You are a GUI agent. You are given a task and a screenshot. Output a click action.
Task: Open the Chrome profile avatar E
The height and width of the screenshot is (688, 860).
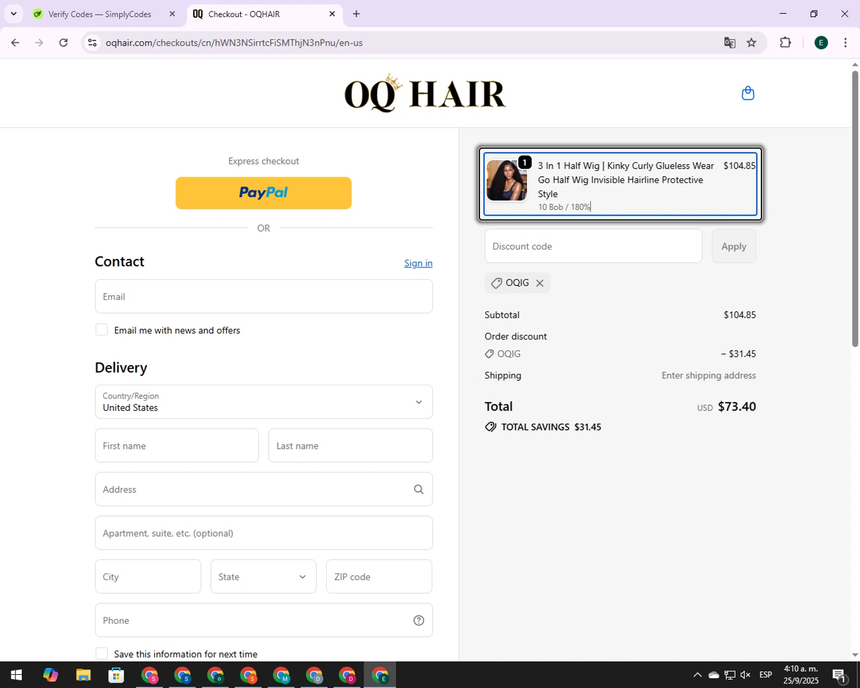click(x=821, y=42)
